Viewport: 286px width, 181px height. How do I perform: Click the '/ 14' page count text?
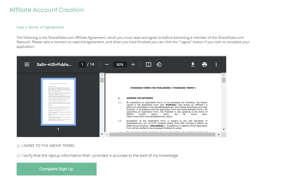point(91,64)
